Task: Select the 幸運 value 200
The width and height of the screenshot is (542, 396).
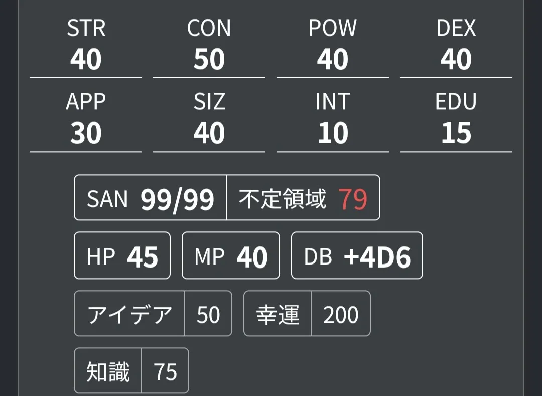Action: coord(341,315)
